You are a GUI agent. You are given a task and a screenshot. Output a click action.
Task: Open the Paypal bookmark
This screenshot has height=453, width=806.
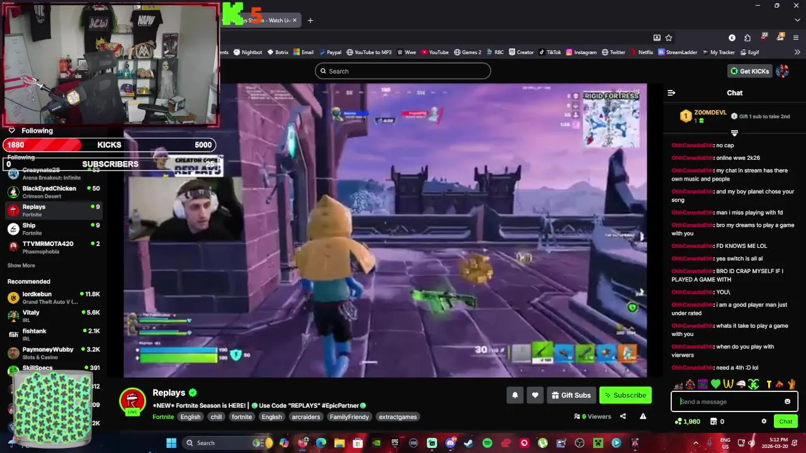(330, 52)
